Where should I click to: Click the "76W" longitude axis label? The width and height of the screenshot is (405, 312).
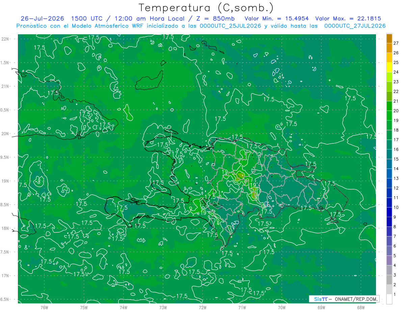pyautogui.click(x=44, y=308)
